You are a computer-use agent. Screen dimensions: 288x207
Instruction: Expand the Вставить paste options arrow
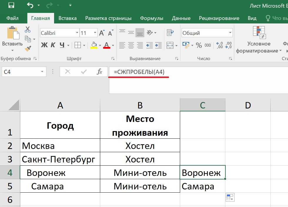pos(12,50)
